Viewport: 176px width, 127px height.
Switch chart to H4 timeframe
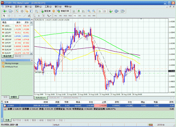click(x=80, y=16)
